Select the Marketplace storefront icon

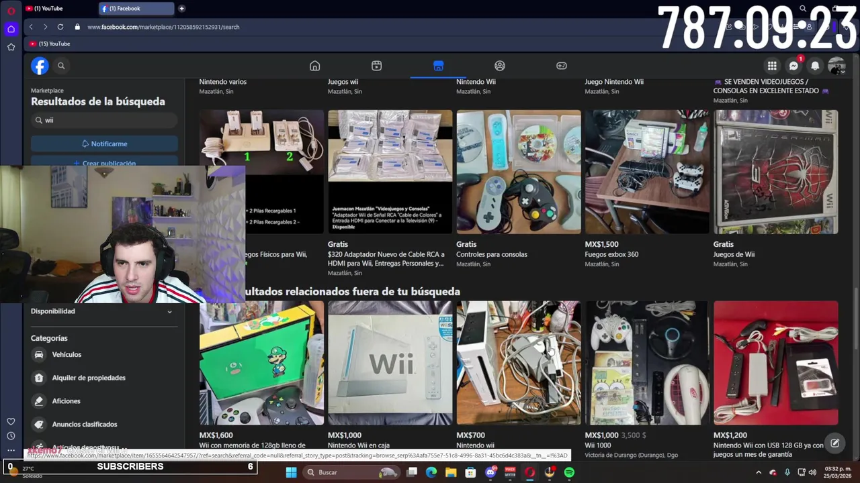[x=438, y=66]
